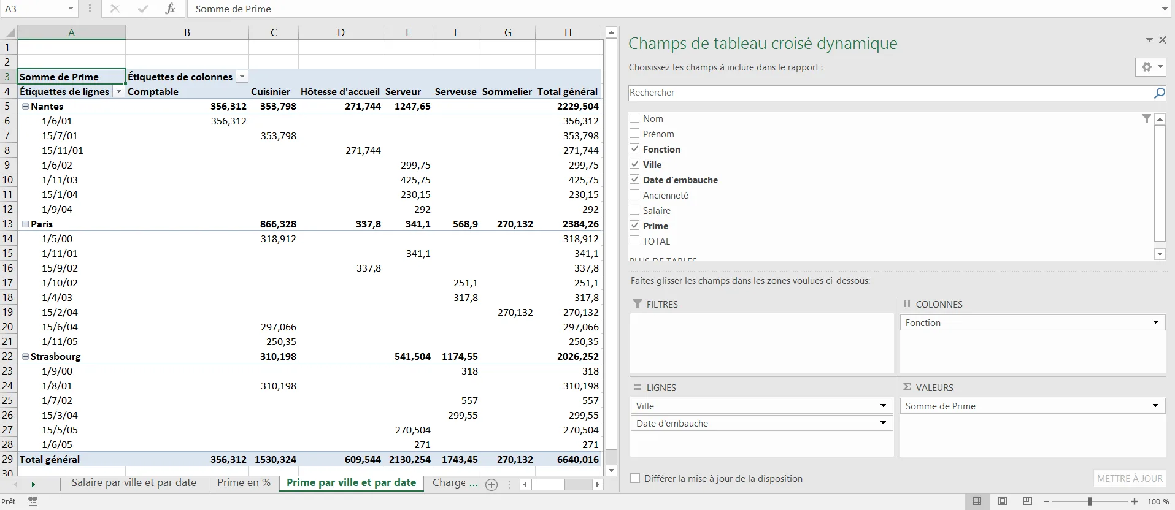Click field list scroll-up arrow
This screenshot has height=510, width=1175.
(x=1160, y=119)
